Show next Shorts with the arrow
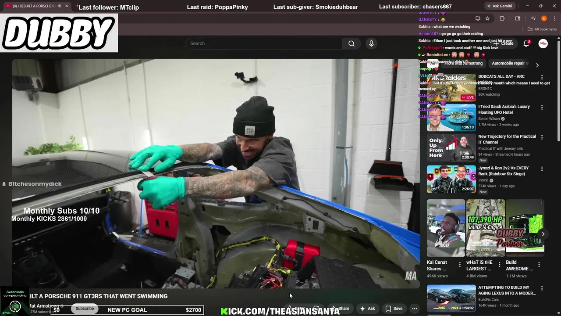This screenshot has height=316, width=561. point(543,234)
